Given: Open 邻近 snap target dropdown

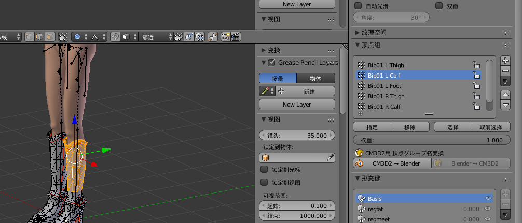Looking at the screenshot, I should click(x=157, y=37).
